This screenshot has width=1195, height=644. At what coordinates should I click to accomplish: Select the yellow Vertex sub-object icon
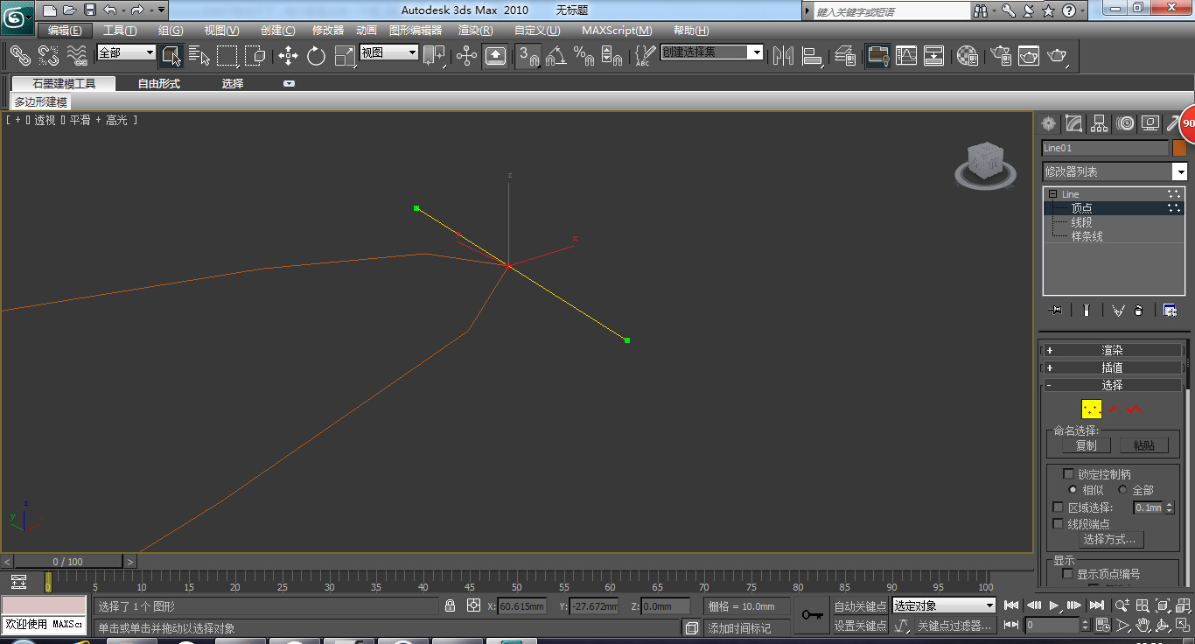coord(1091,409)
